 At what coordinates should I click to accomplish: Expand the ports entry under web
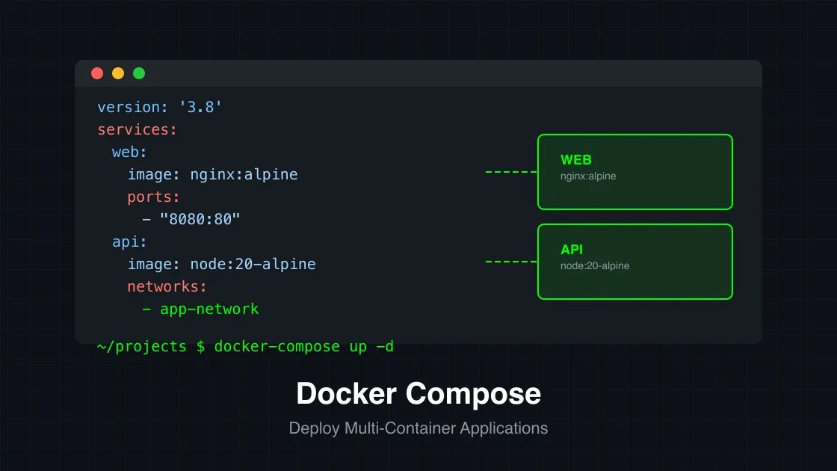click(x=153, y=197)
